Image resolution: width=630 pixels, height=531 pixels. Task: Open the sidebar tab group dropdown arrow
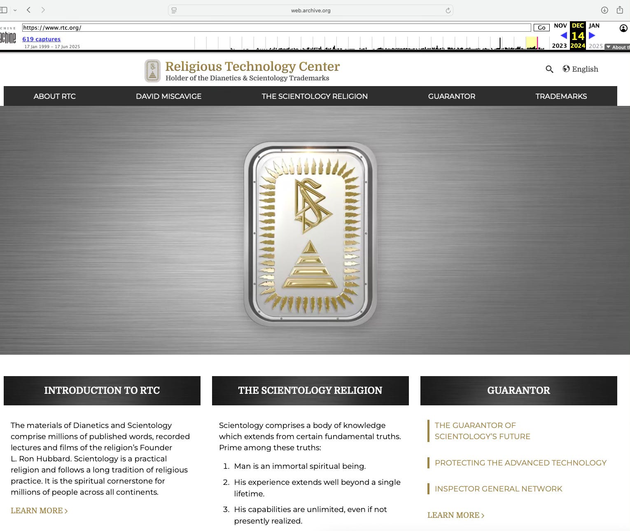point(15,10)
